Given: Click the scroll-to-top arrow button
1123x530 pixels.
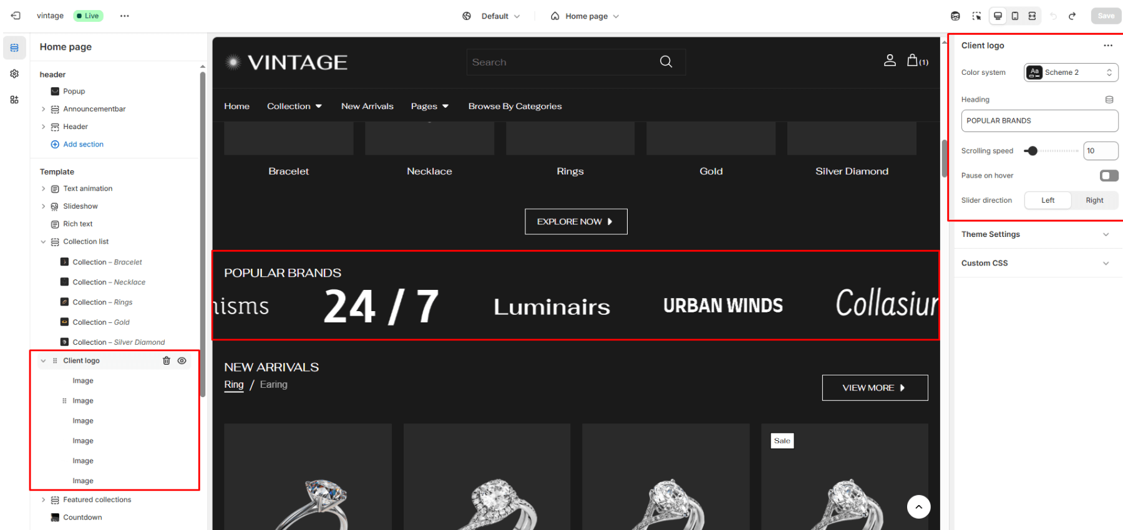Looking at the screenshot, I should tap(918, 506).
